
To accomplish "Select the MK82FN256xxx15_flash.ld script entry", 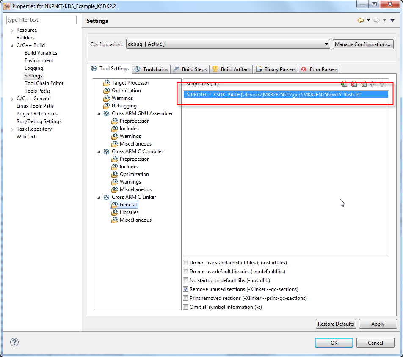I will click(x=286, y=94).
